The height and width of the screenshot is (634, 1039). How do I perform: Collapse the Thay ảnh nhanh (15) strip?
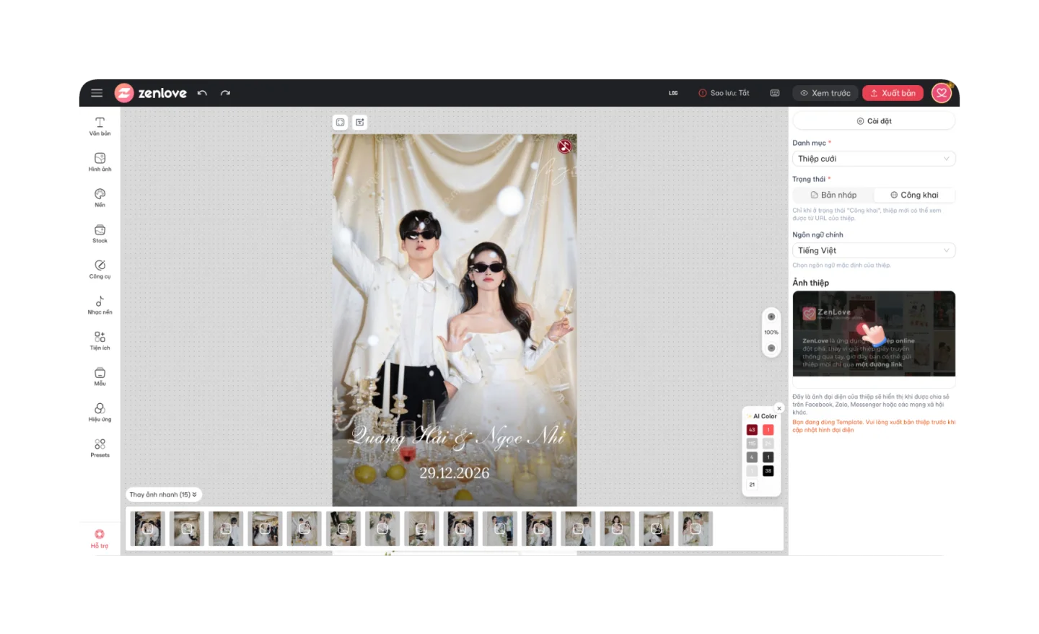163,495
